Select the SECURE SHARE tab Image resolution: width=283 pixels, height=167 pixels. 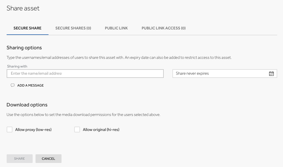click(x=27, y=28)
